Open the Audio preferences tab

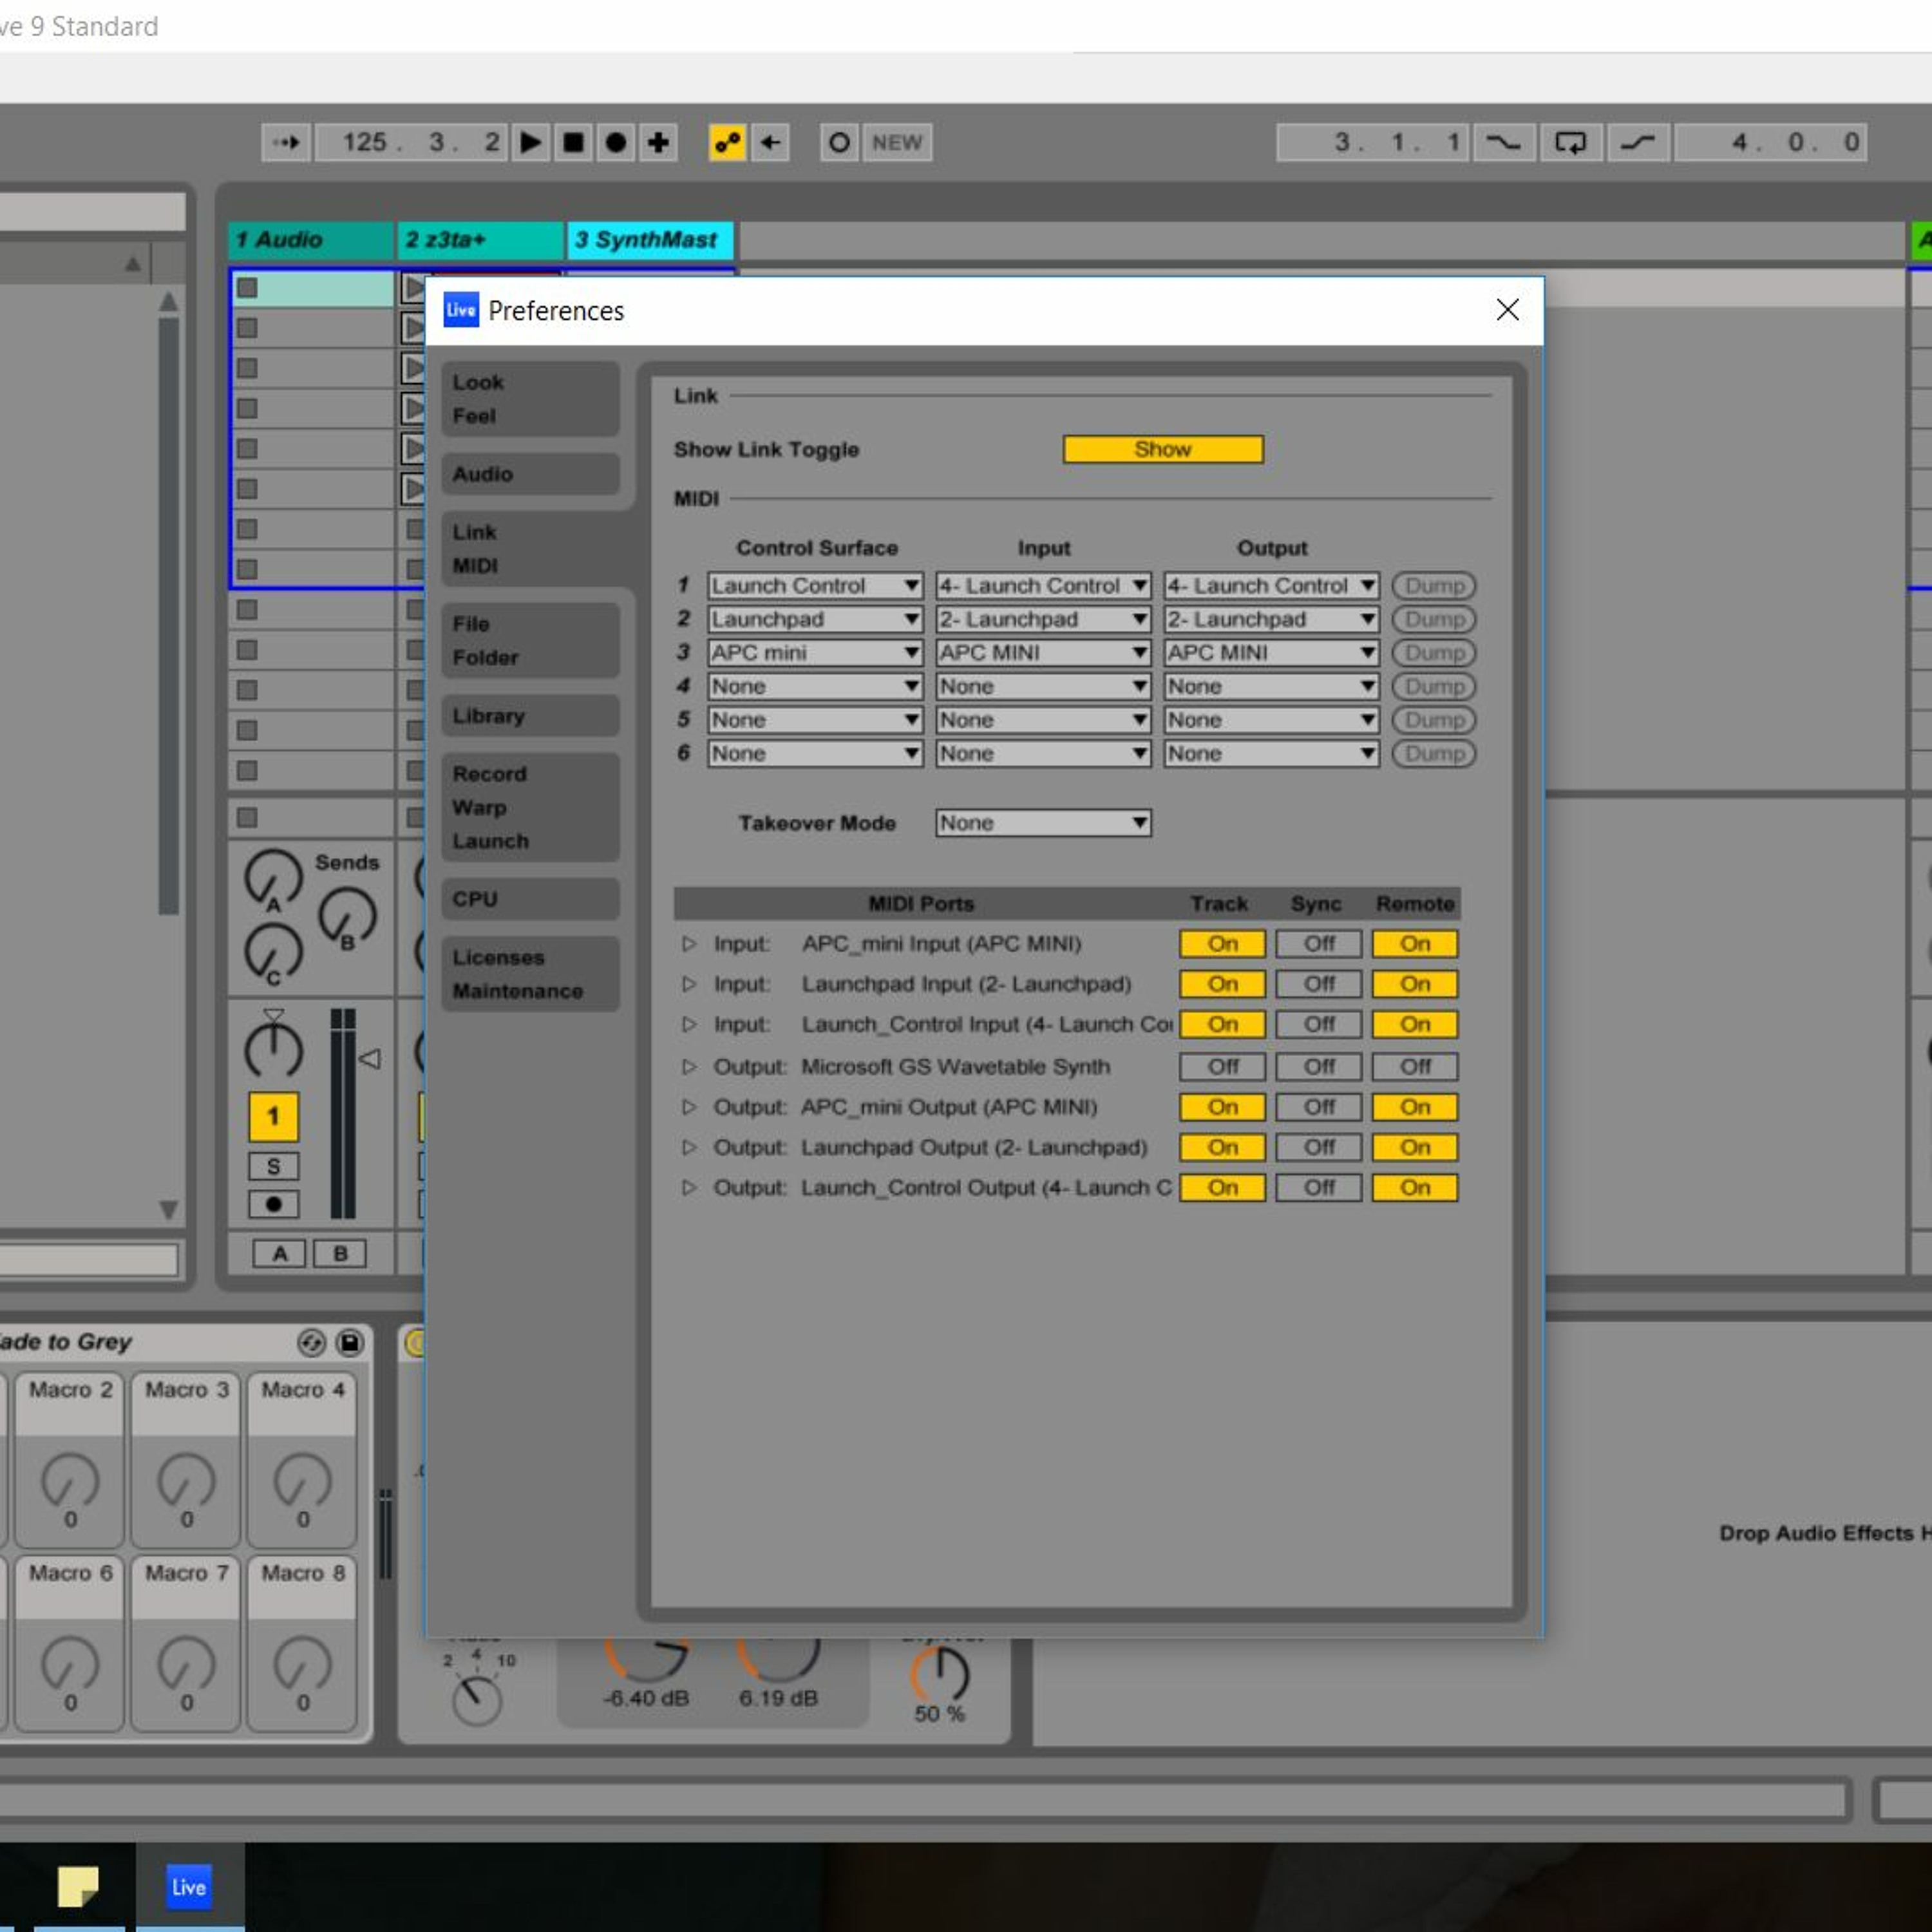point(530,474)
